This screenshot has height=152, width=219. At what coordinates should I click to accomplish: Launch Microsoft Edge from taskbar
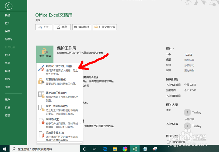point(105,149)
